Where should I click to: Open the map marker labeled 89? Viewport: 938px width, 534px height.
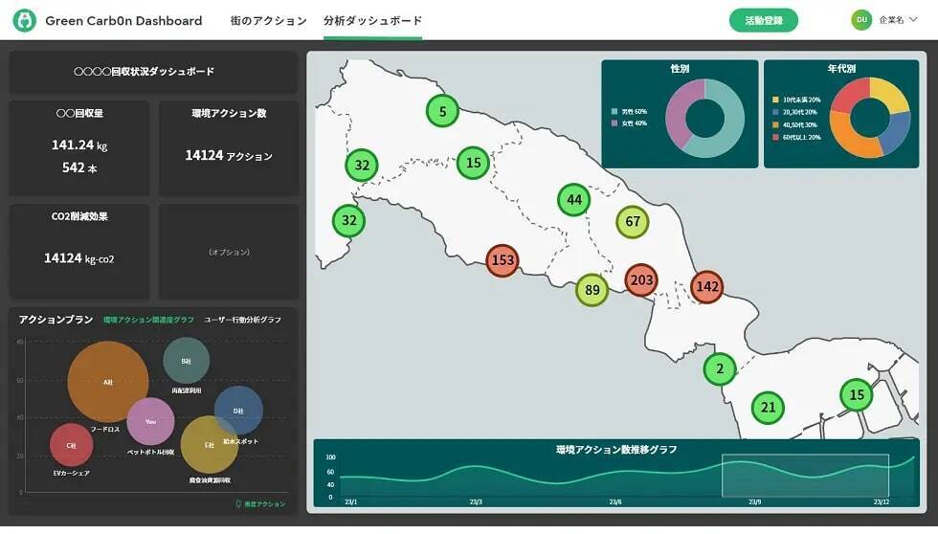pos(592,290)
